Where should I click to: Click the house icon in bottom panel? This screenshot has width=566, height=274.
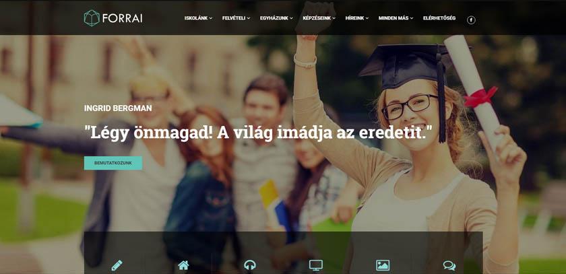[x=183, y=265]
